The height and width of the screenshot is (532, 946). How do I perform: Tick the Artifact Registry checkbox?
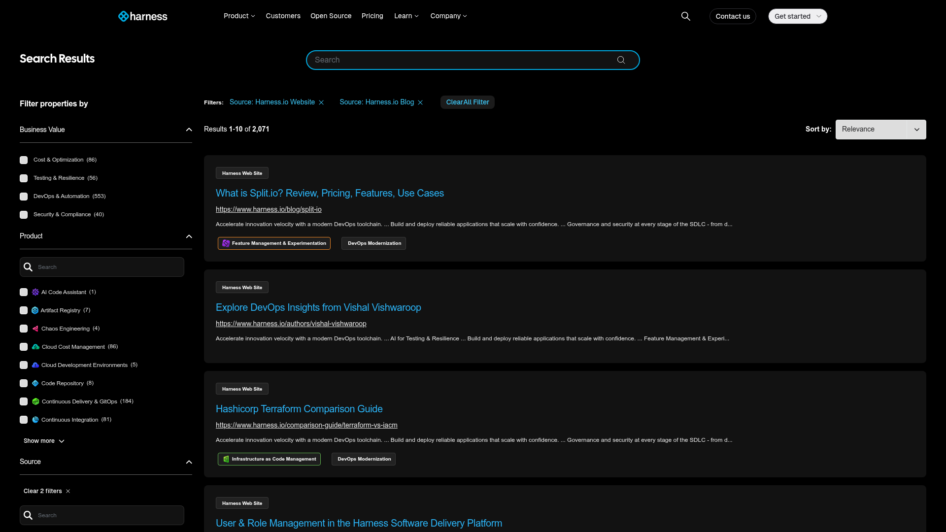[24, 310]
